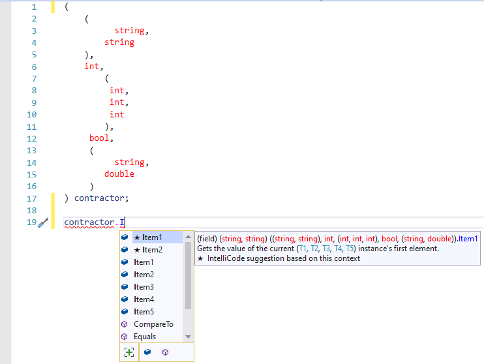Click the string keyword on line 3
Image resolution: width=484 pixels, height=364 pixels.
(x=129, y=30)
